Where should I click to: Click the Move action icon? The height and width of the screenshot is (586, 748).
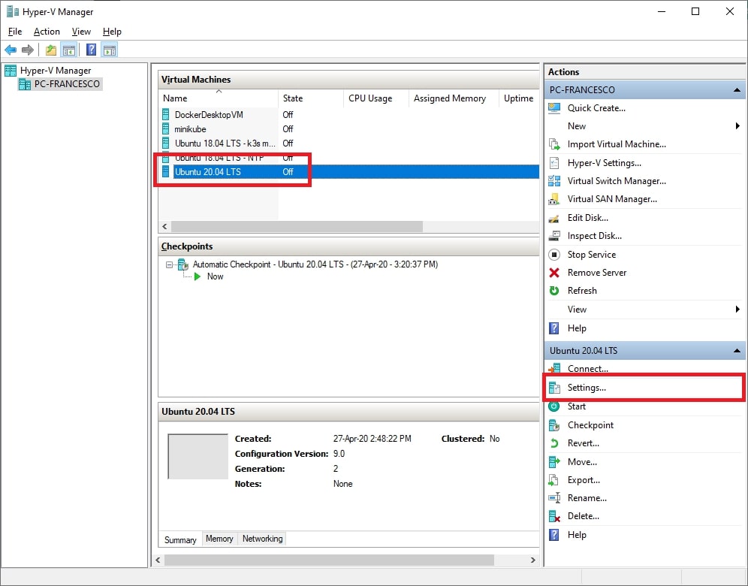tap(554, 461)
